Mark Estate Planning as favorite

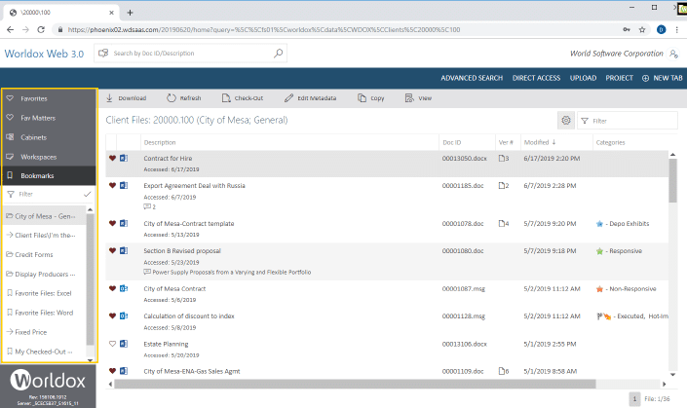tap(113, 344)
